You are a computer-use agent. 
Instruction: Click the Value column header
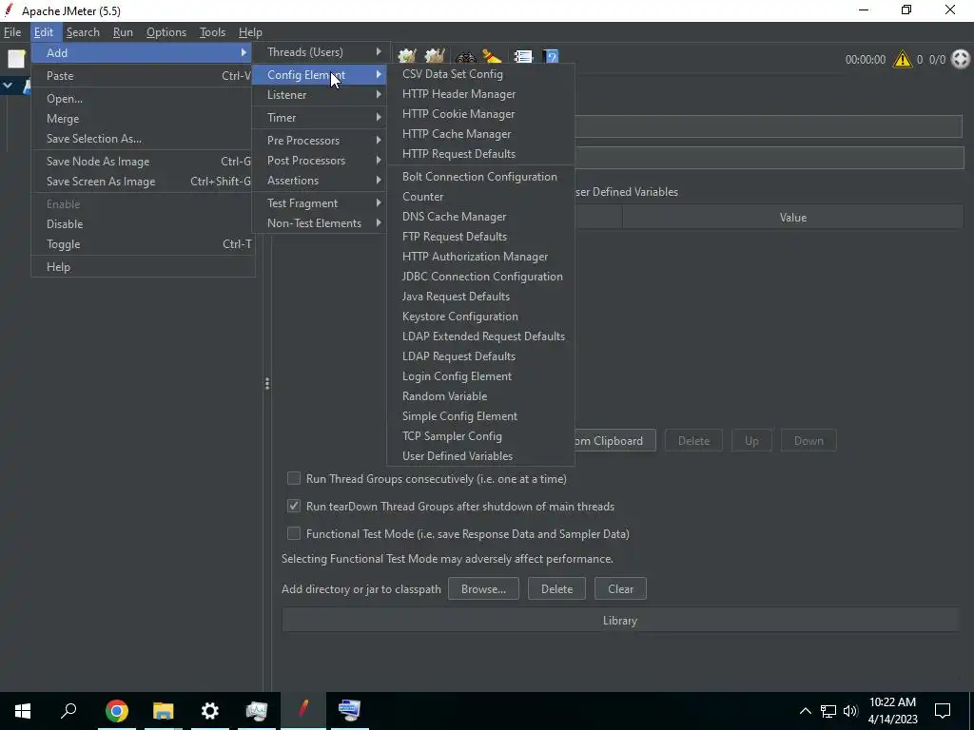click(792, 218)
